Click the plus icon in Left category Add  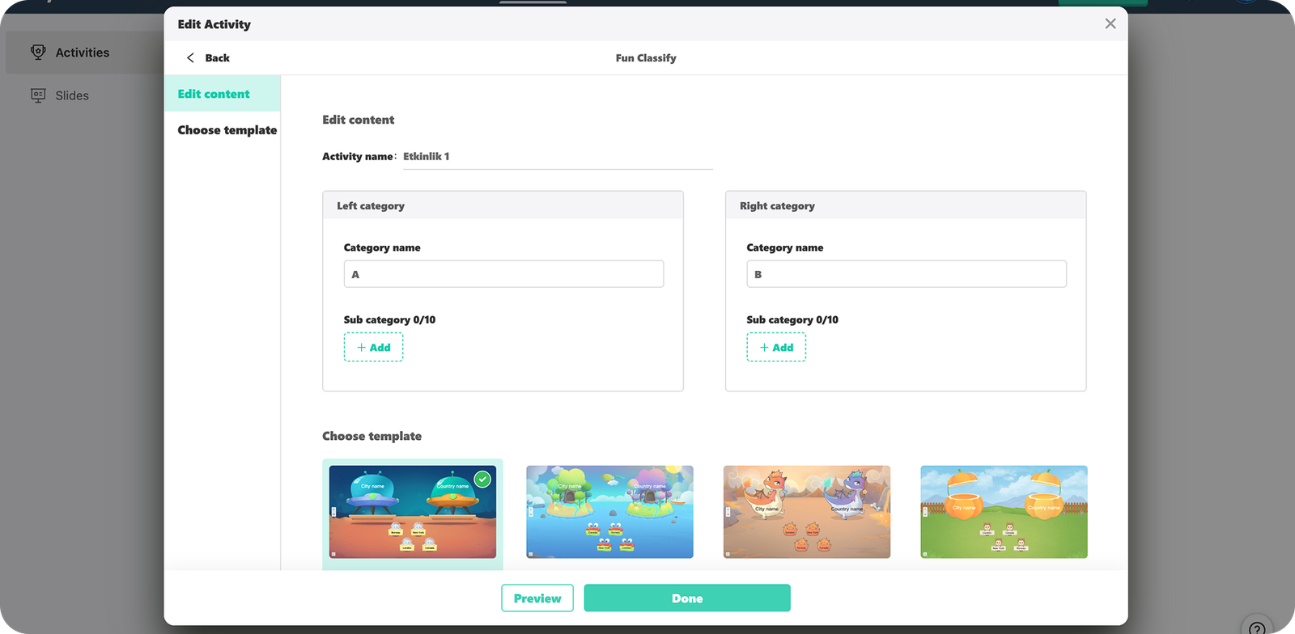[361, 348]
